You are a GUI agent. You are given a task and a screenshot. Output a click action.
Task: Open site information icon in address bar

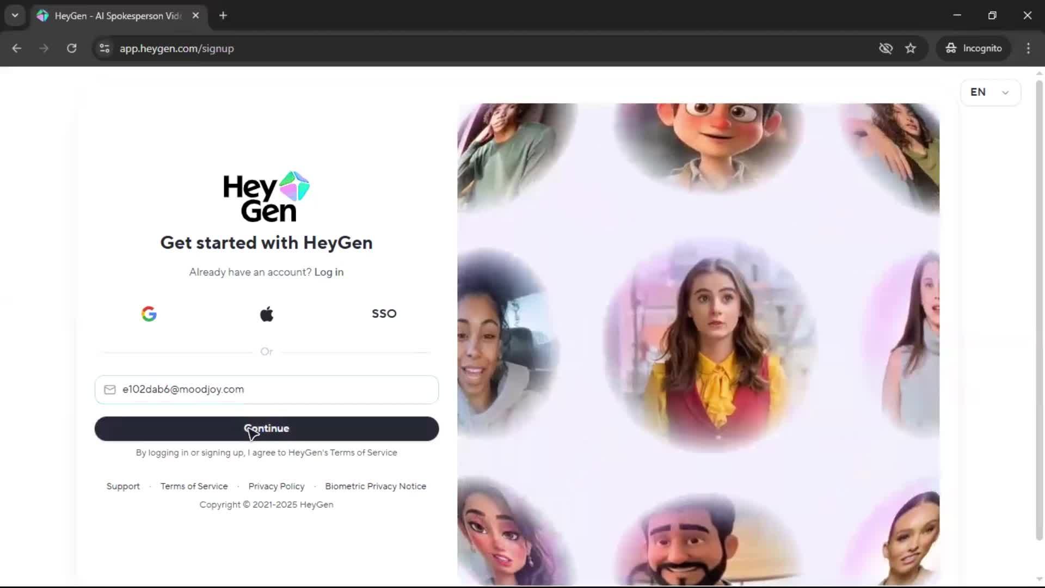[104, 48]
